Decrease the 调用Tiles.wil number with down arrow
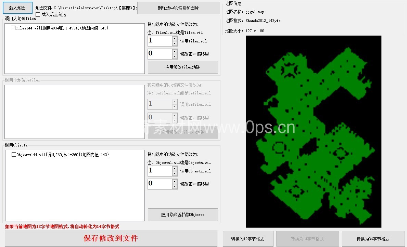407x247 pixels. (x=175, y=43)
